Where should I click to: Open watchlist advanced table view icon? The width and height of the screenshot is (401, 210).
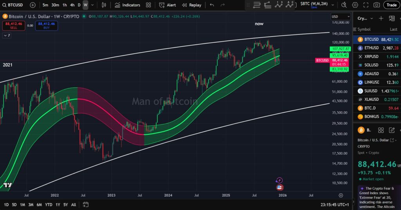click(392, 18)
